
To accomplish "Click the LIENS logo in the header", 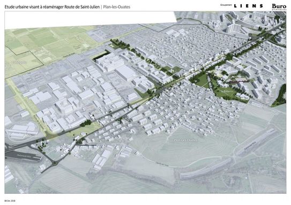I will point(249,6).
